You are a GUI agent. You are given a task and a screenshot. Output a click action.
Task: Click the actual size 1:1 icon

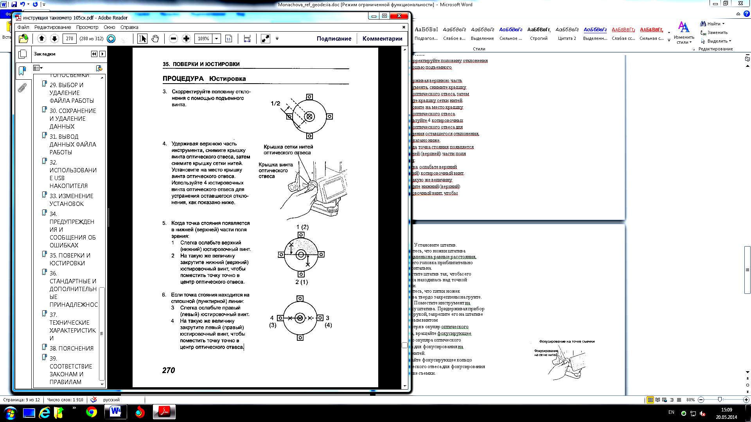[x=229, y=38]
